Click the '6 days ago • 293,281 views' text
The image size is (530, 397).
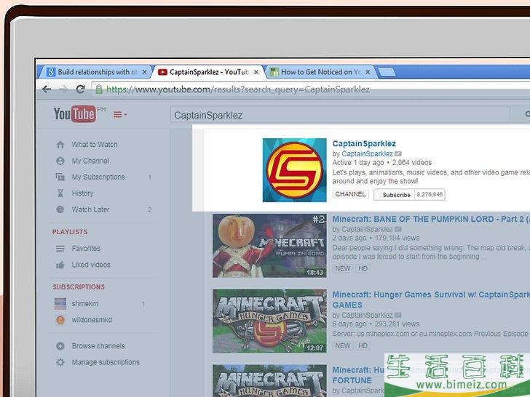376,324
